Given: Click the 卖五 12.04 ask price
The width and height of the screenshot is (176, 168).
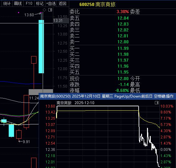Looking at the screenshot, I should [123, 18].
